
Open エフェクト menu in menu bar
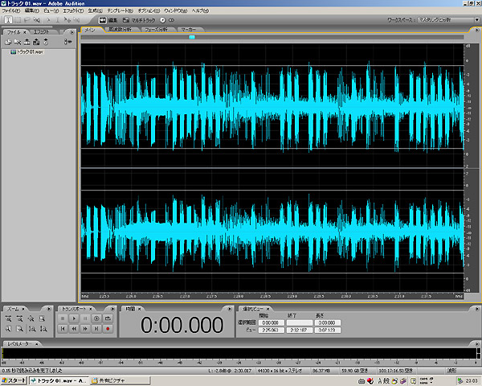coord(73,10)
